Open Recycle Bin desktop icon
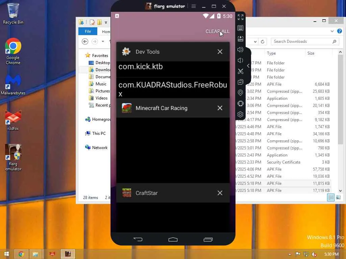Screen dimensions: 346x259 click(13, 13)
